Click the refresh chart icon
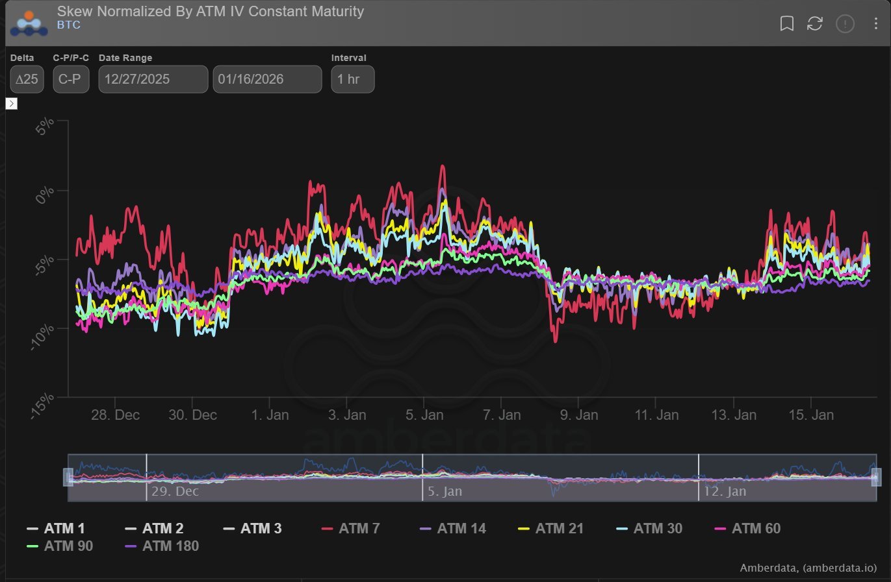891x582 pixels. (815, 24)
